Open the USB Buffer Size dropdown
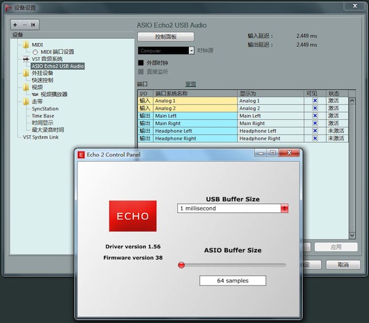The width and height of the screenshot is (369, 323). pyautogui.click(x=284, y=209)
